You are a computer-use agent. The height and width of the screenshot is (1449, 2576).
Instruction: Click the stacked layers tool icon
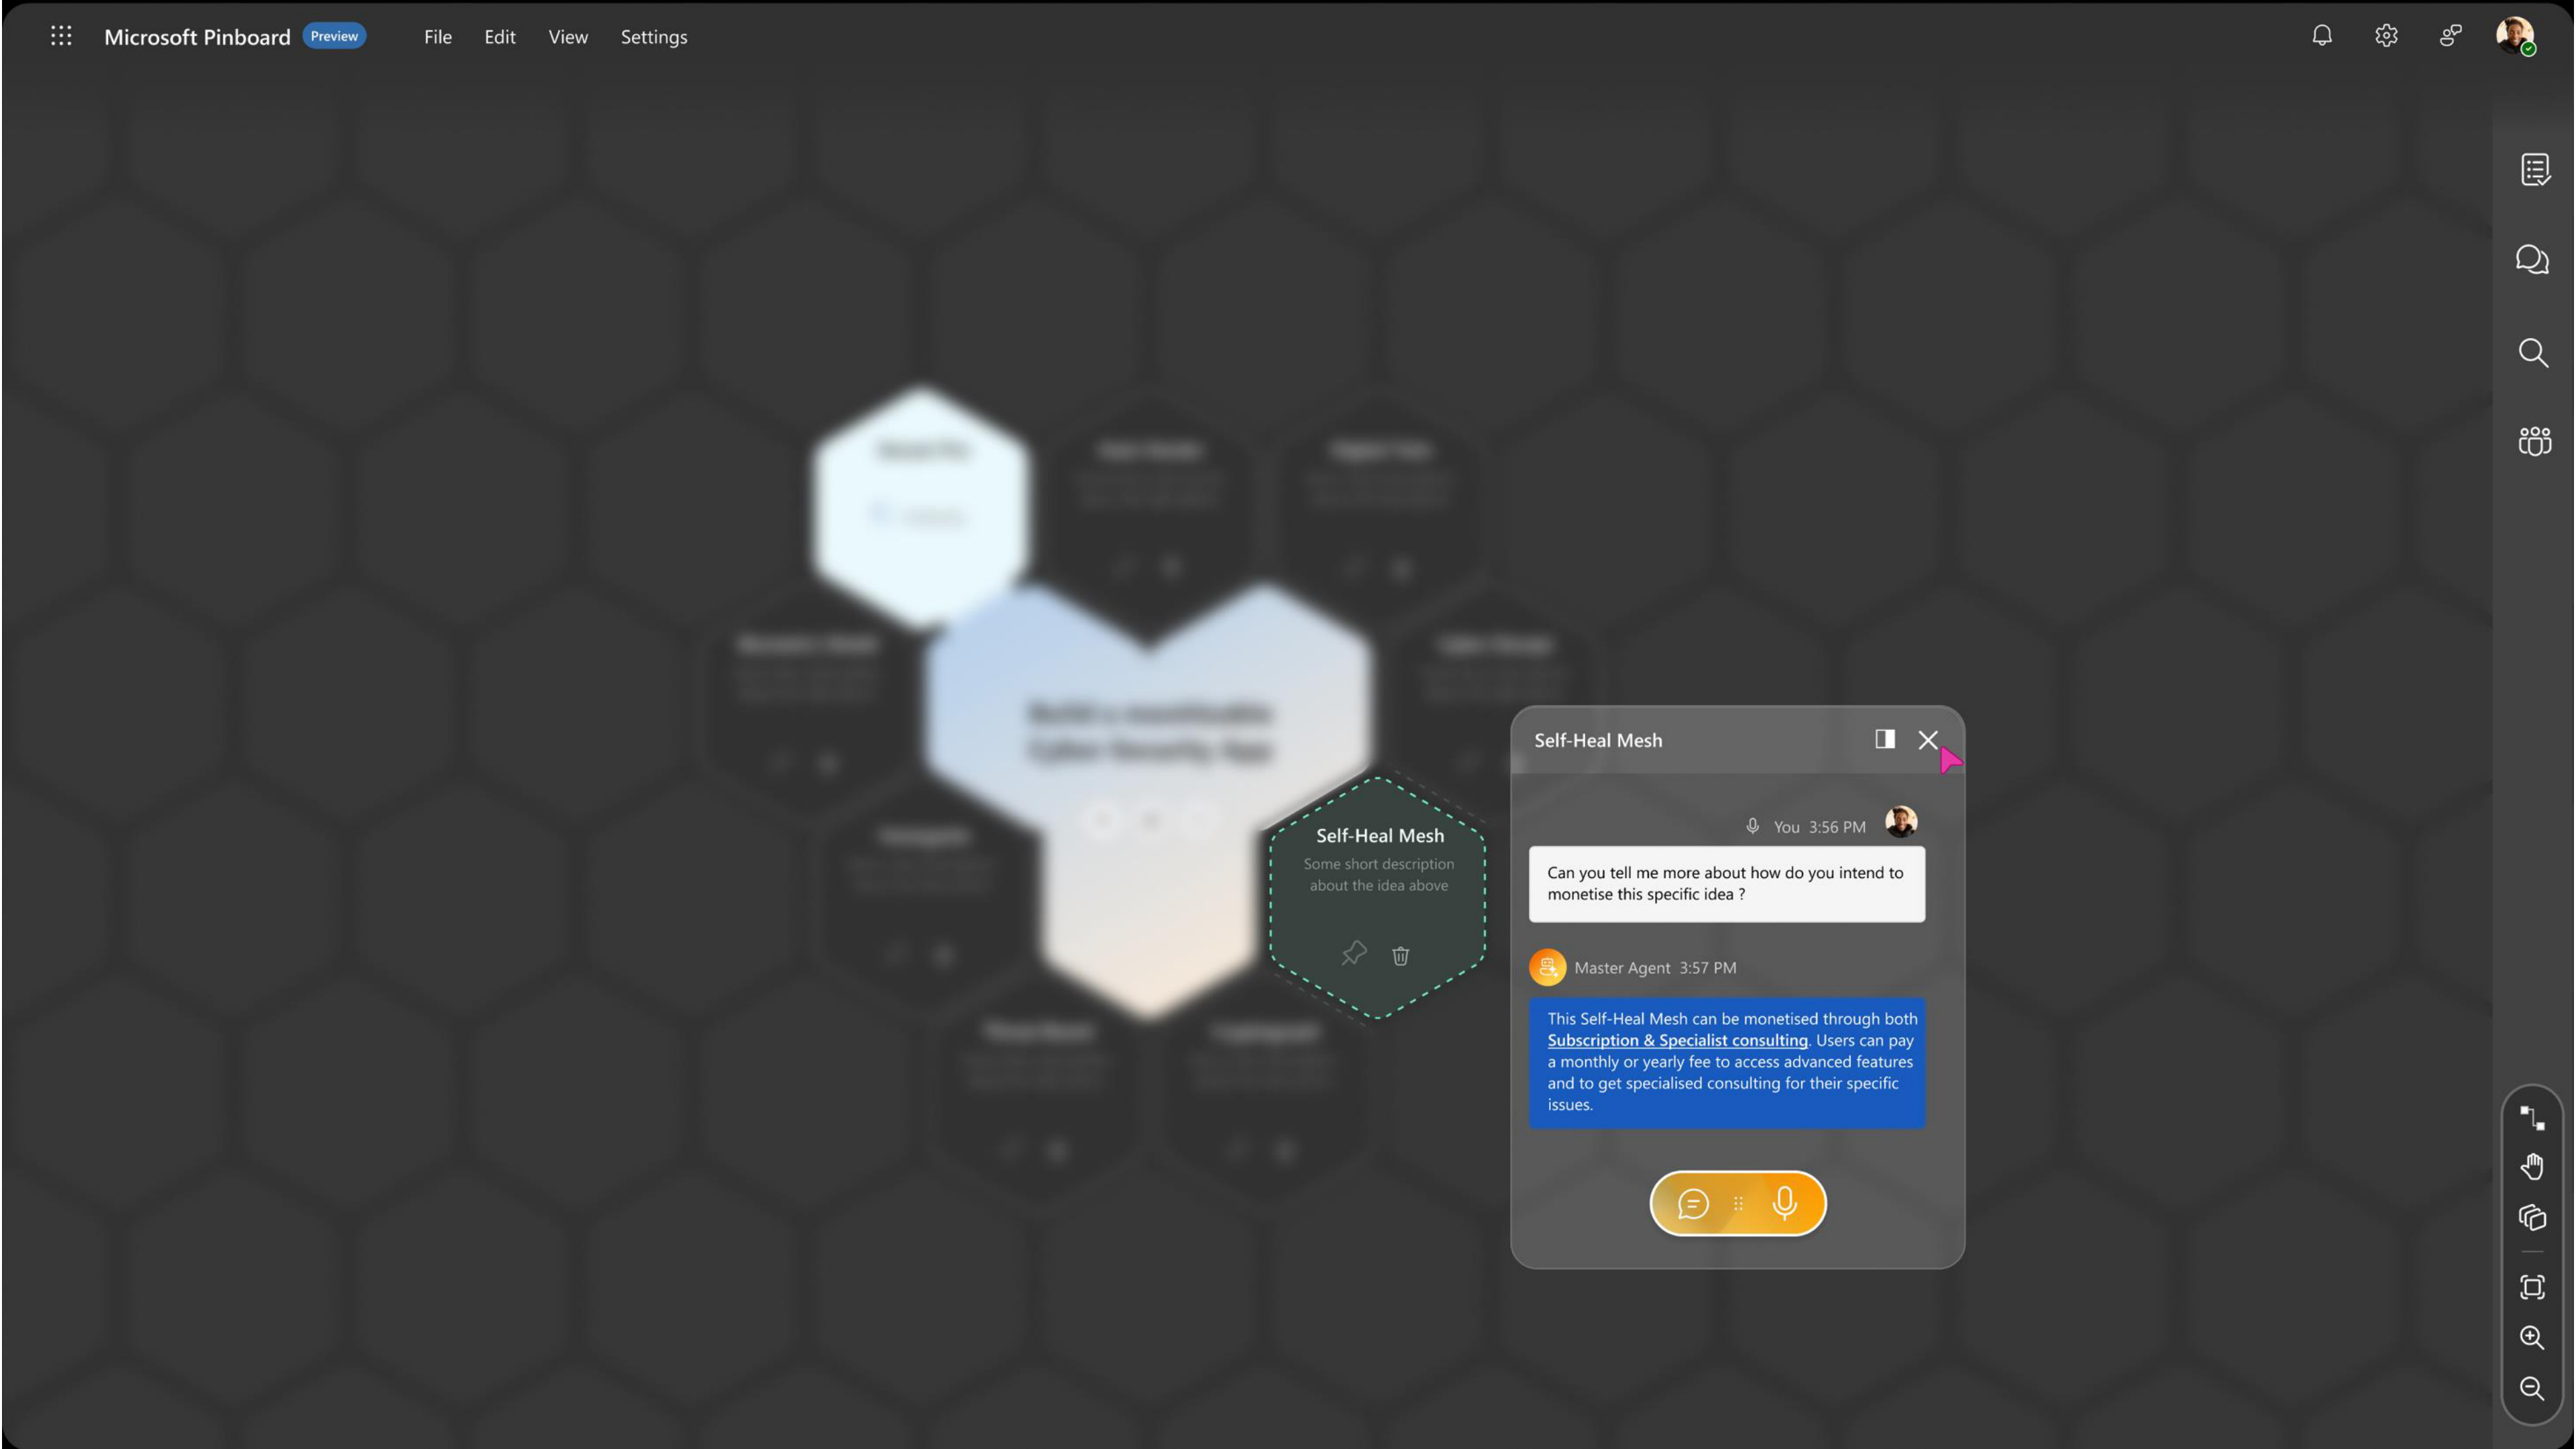2531,1217
